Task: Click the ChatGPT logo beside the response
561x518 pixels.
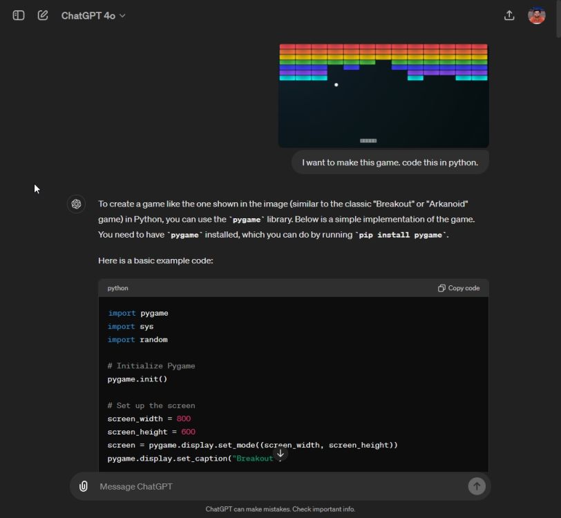Action: pos(76,204)
